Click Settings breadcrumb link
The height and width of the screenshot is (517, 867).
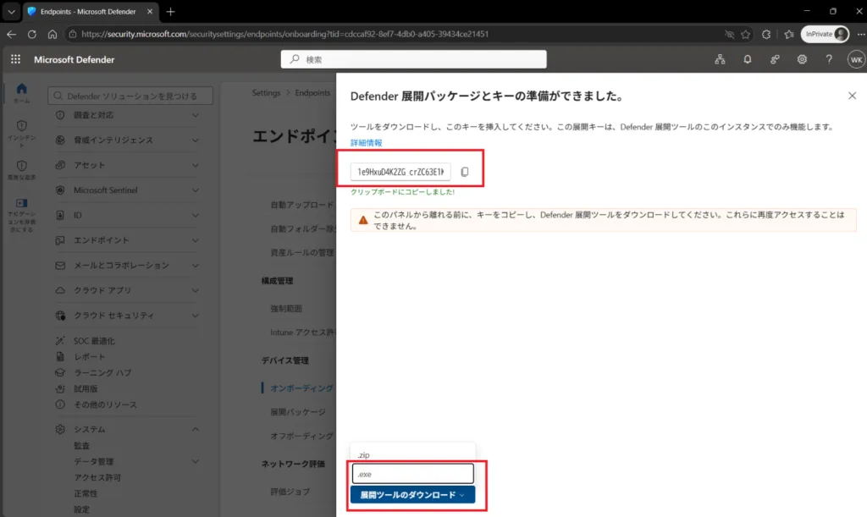click(x=266, y=93)
